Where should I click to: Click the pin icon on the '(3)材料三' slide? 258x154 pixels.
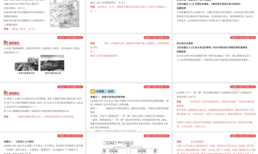(253, 87)
